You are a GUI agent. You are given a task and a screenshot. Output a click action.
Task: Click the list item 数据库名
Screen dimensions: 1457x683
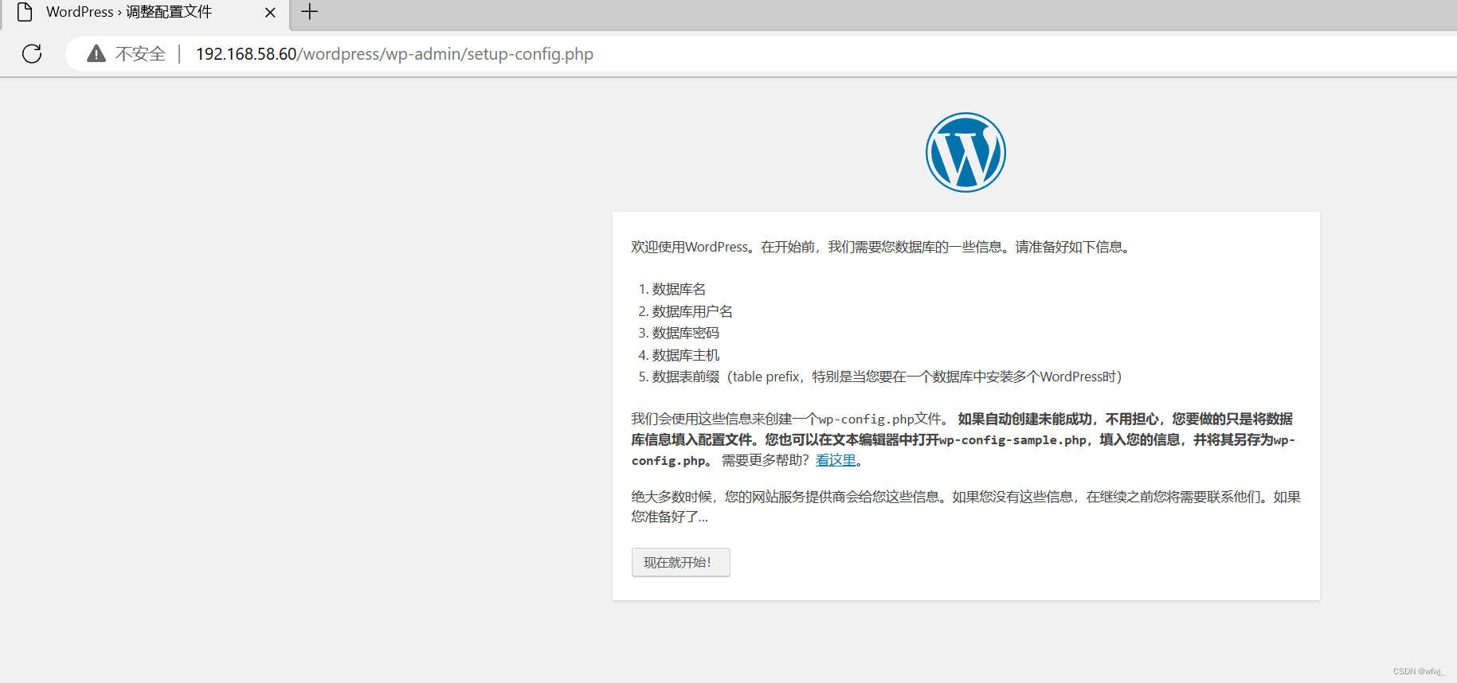[679, 289]
